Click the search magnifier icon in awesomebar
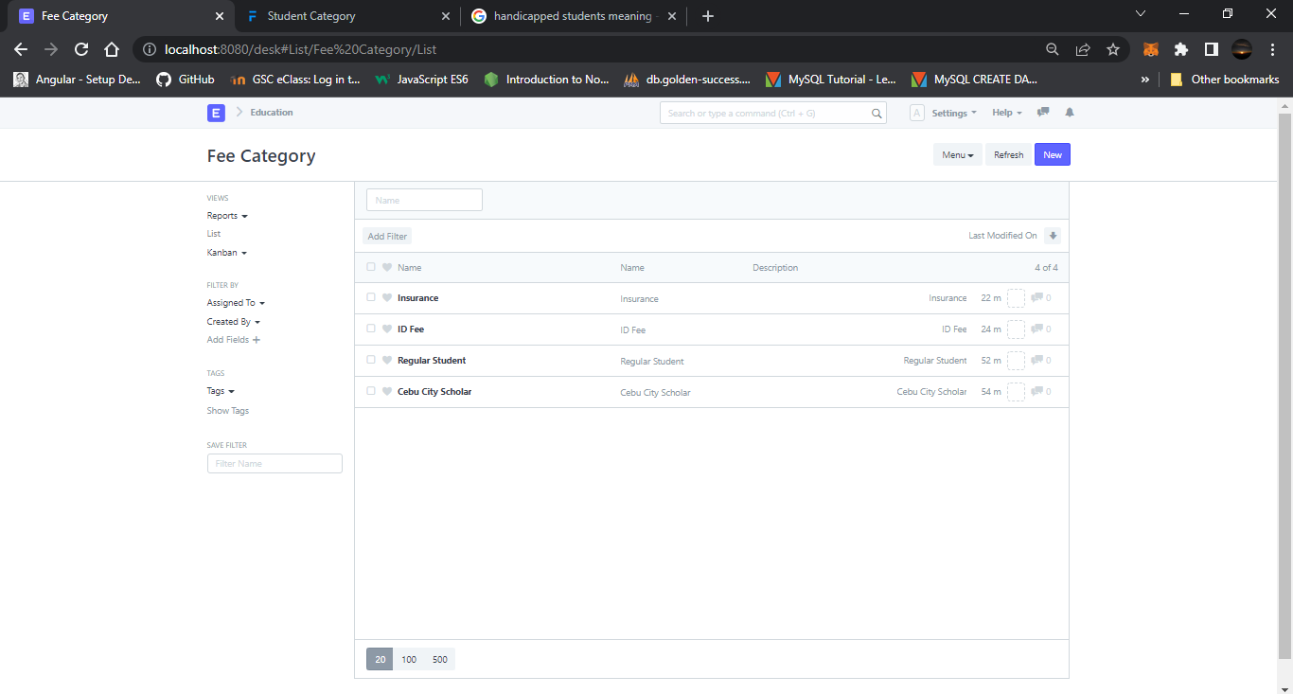The height and width of the screenshot is (694, 1293). [x=877, y=114]
